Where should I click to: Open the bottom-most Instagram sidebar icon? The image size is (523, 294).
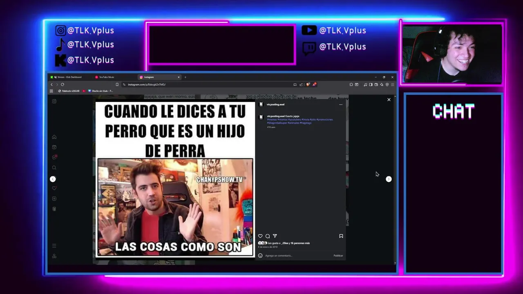point(54,256)
